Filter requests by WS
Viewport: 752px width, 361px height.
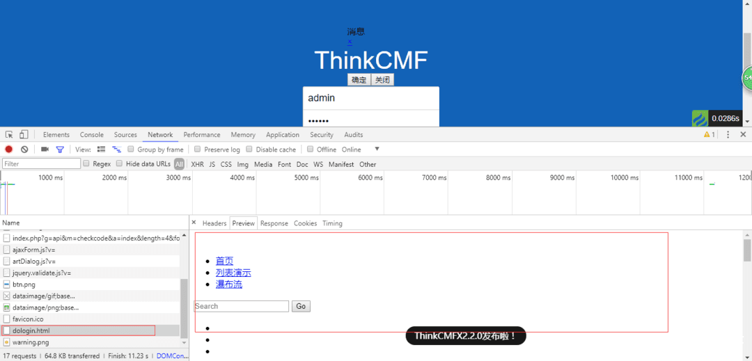click(x=318, y=164)
